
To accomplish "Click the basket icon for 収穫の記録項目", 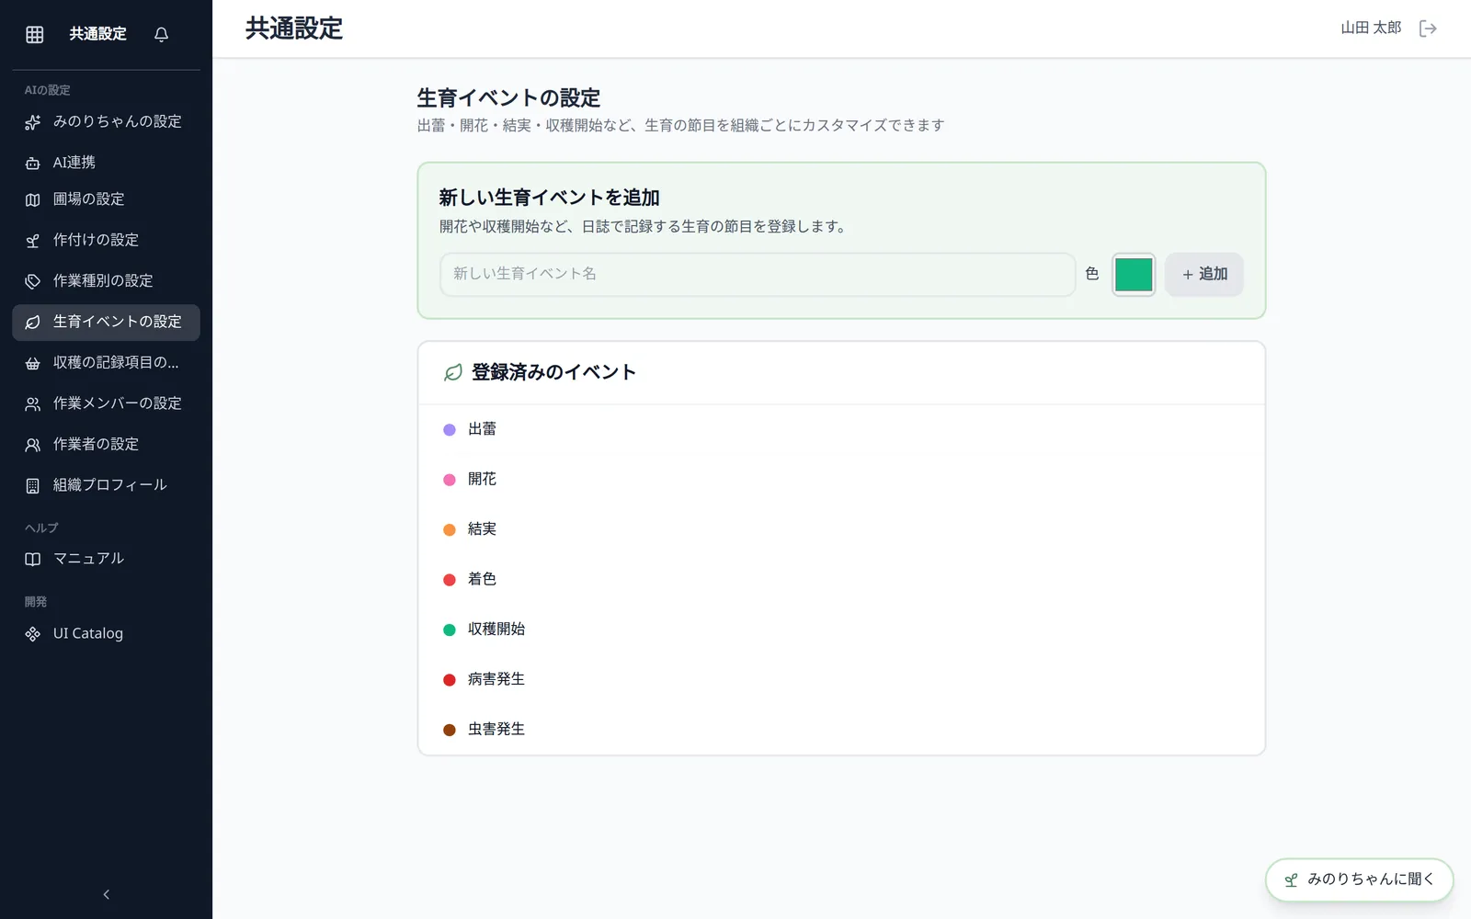I will click(x=33, y=363).
